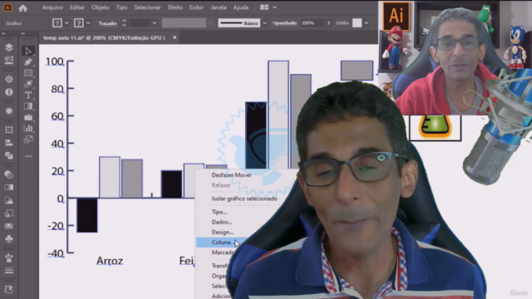
Task: Open the Estilo graphic style dropdown
Action: point(367,23)
